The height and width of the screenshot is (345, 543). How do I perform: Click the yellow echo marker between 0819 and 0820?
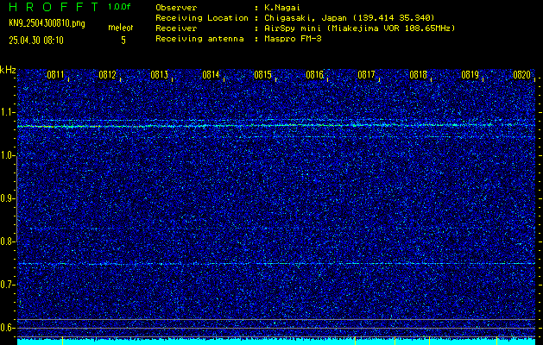coord(496,341)
